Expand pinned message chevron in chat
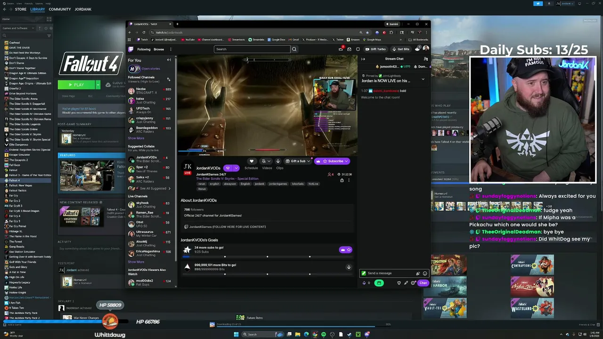The height and width of the screenshot is (339, 603). coord(423,79)
